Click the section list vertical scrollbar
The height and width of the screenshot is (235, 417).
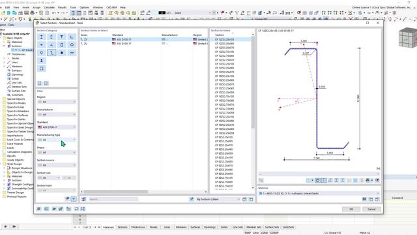tap(253, 83)
